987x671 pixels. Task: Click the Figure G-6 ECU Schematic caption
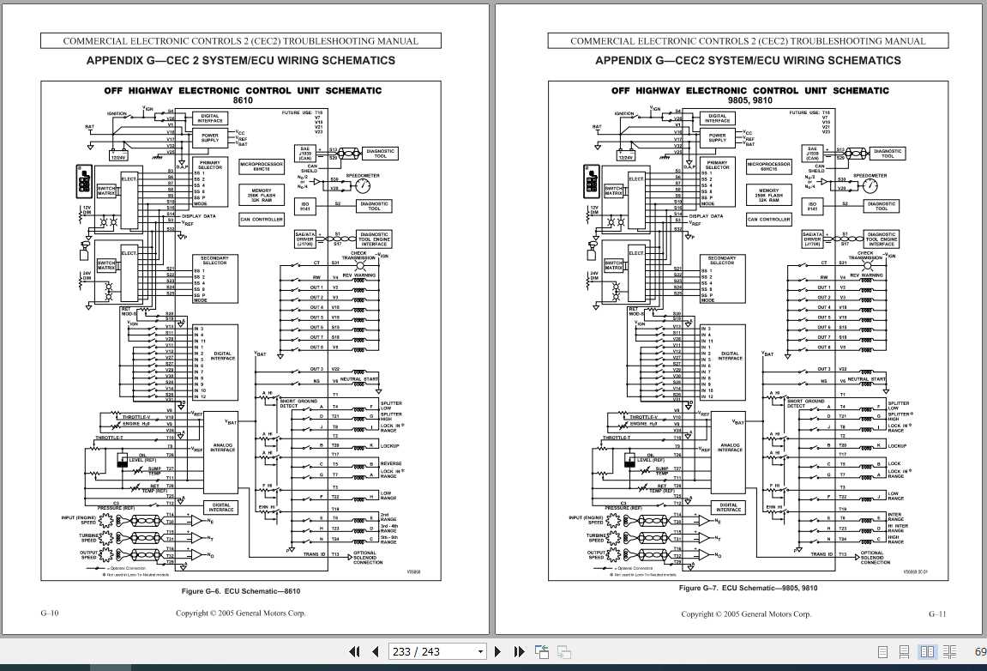coord(240,590)
